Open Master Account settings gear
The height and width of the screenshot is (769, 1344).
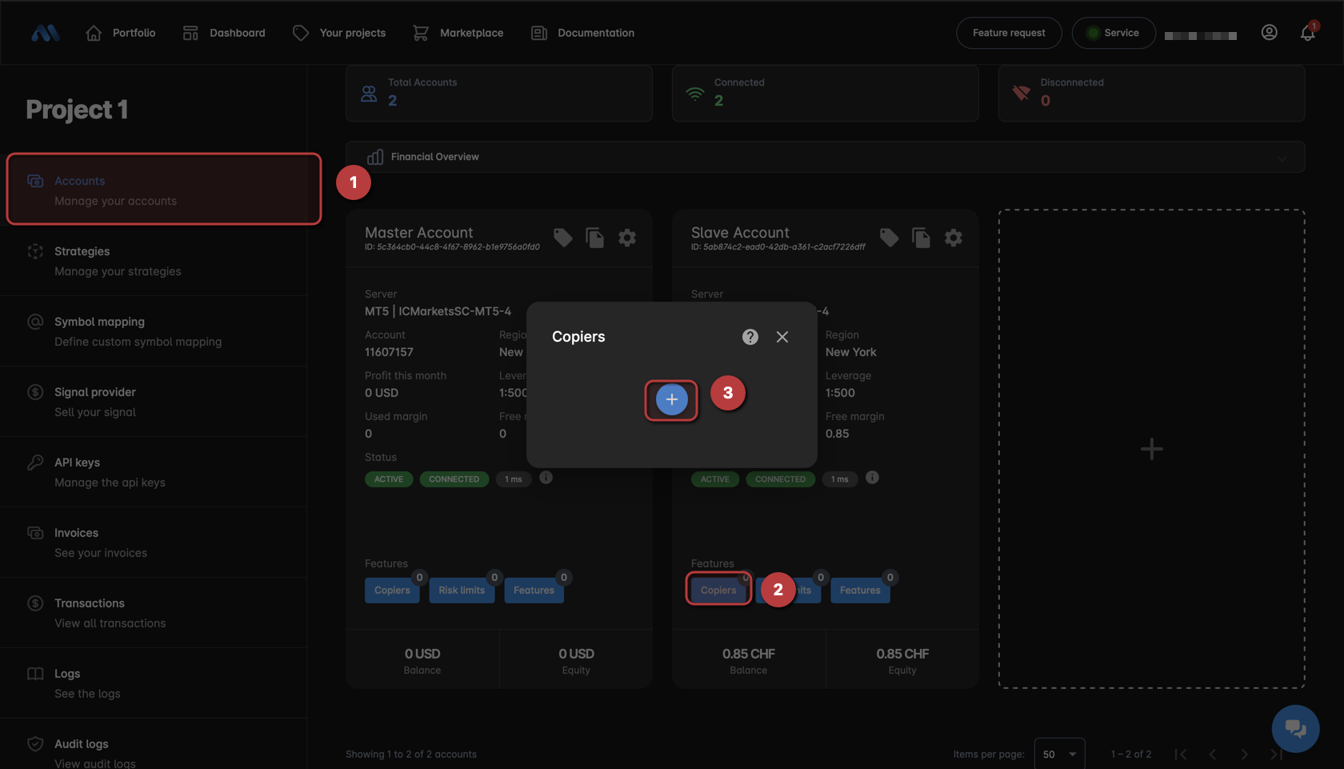(x=627, y=238)
